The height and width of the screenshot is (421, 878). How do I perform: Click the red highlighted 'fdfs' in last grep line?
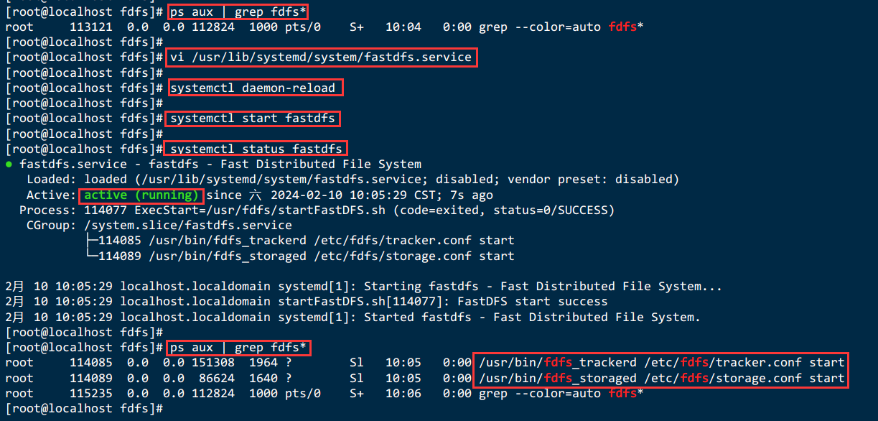pos(622,394)
